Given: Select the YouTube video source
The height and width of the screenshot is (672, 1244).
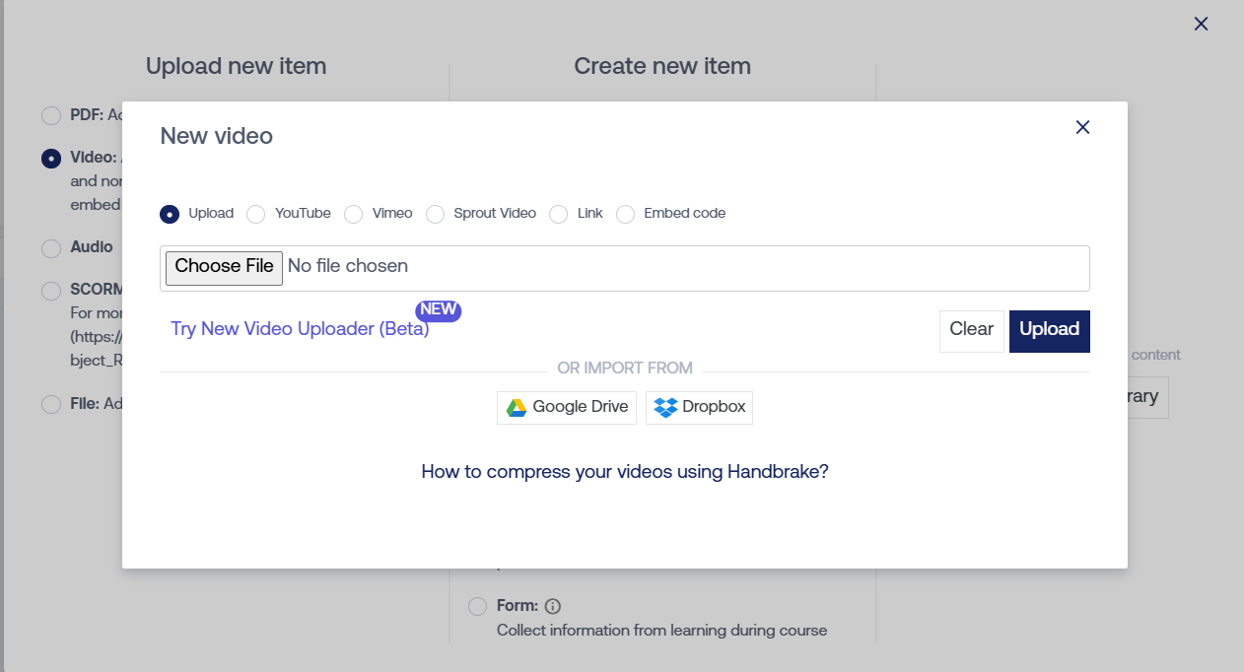Looking at the screenshot, I should point(256,214).
